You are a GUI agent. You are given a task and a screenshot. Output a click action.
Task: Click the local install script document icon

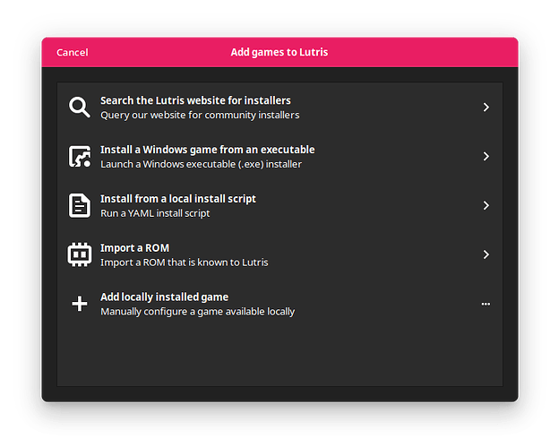(80, 205)
